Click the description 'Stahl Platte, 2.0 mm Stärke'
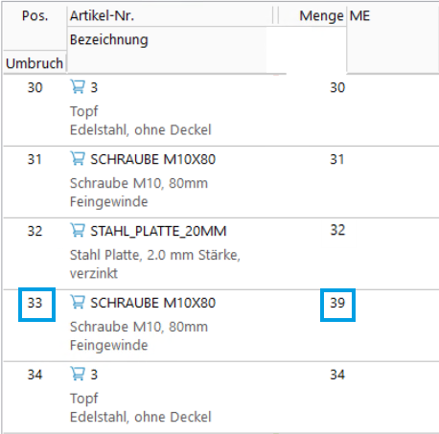Screen dimensions: 439x434 (154, 255)
